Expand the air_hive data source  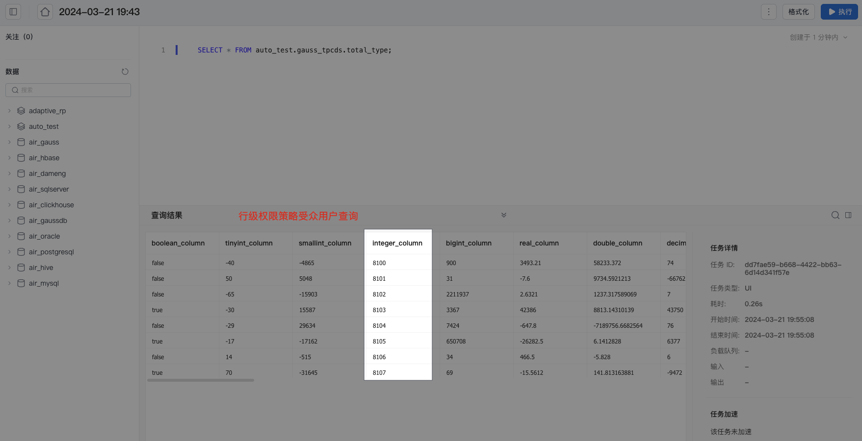click(9, 268)
